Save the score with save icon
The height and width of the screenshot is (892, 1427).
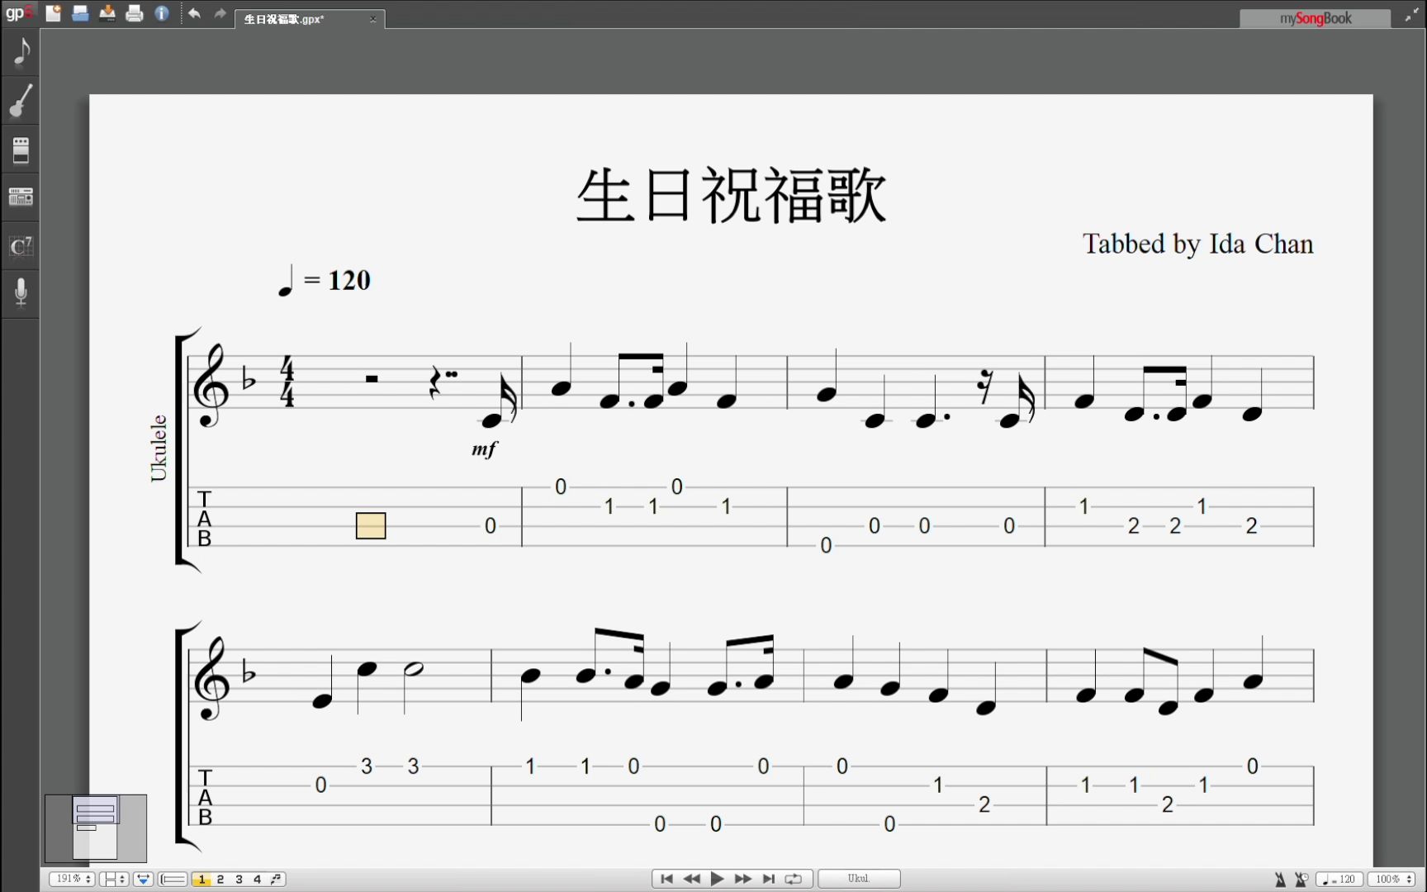coord(107,13)
